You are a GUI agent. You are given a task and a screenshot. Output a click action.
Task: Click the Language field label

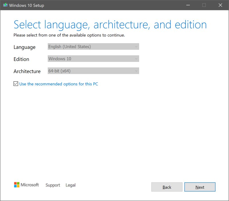click(25, 47)
